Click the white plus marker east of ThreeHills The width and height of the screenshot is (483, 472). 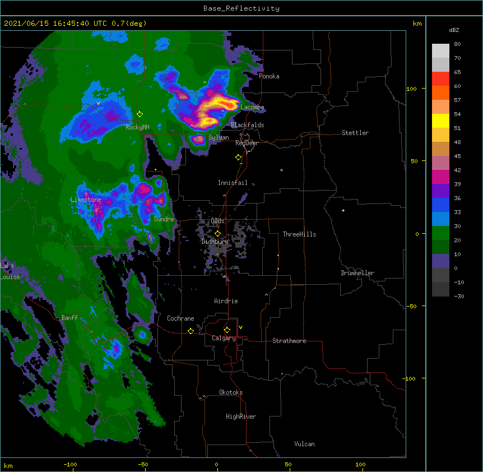[343, 210]
